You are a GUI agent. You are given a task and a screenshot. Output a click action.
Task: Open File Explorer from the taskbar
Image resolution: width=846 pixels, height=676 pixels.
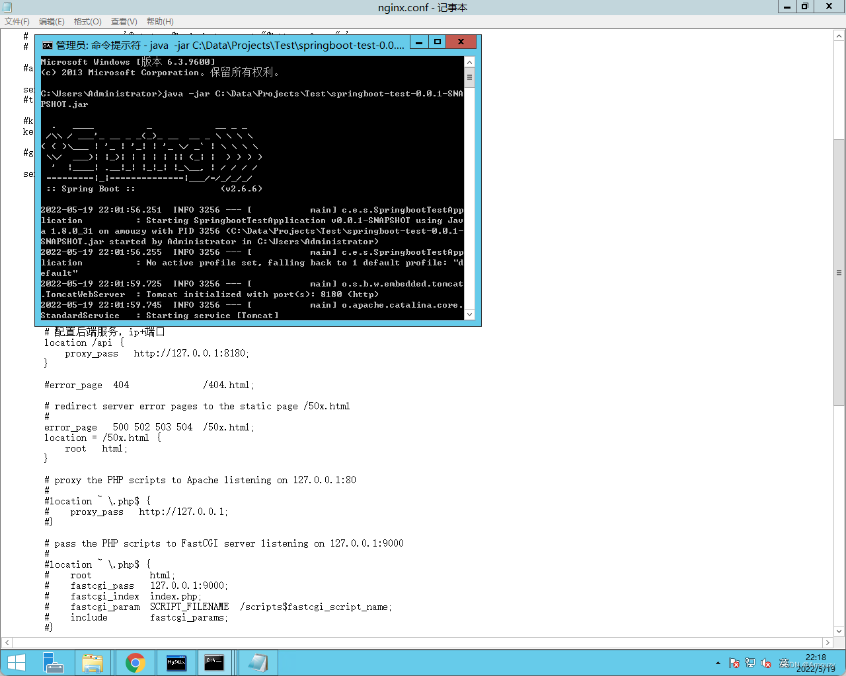(93, 662)
